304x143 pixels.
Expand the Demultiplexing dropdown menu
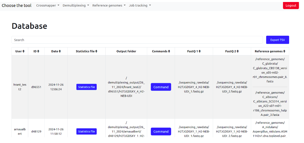tap(76, 5)
